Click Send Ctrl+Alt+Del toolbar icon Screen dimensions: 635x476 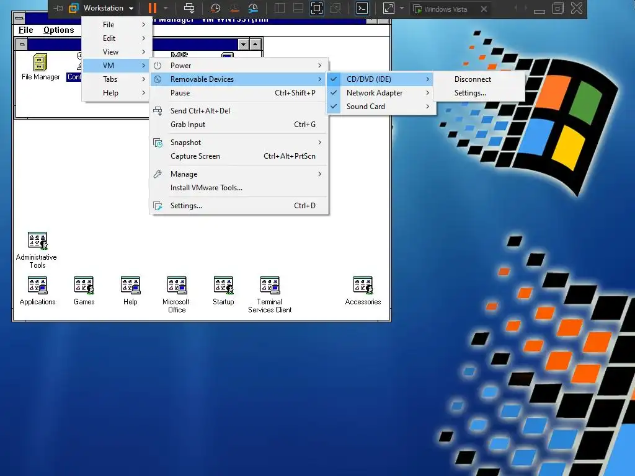tap(189, 8)
